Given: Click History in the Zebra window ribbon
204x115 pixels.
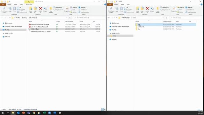Looking at the screenshot, I should tap(180, 12).
